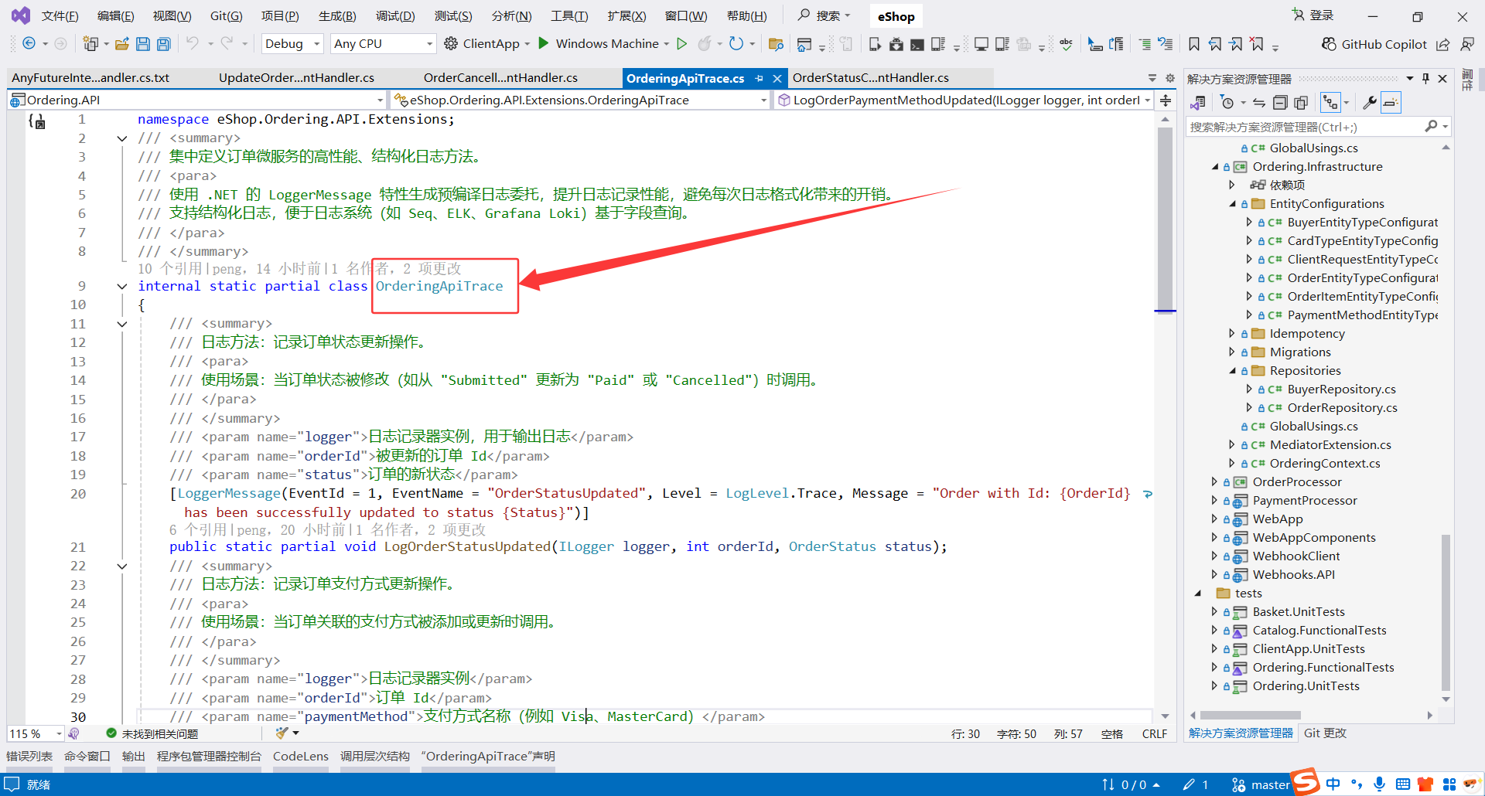This screenshot has width=1485, height=796.
Task: Click the Save icon in toolbar
Action: point(143,44)
